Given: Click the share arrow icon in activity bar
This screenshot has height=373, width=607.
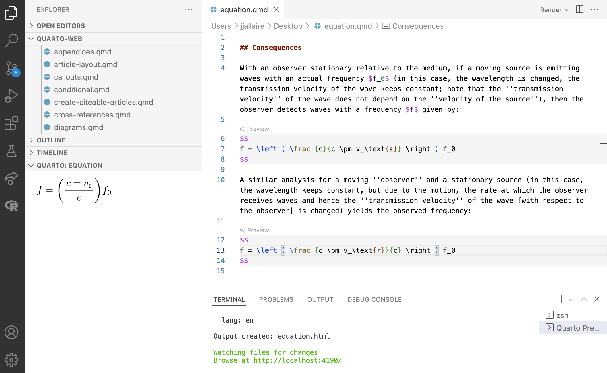Looking at the screenshot, I should point(12,178).
